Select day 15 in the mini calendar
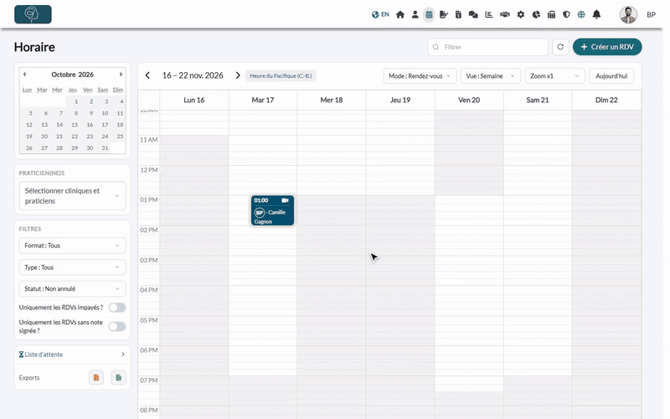 click(75, 125)
